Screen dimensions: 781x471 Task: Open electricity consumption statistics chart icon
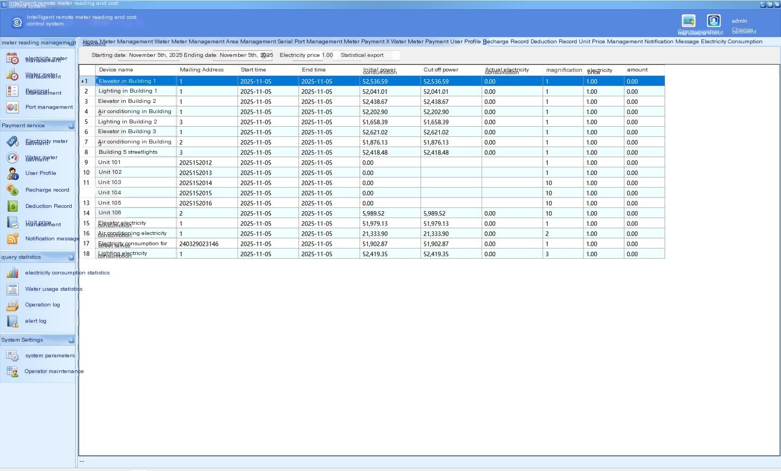click(x=12, y=273)
